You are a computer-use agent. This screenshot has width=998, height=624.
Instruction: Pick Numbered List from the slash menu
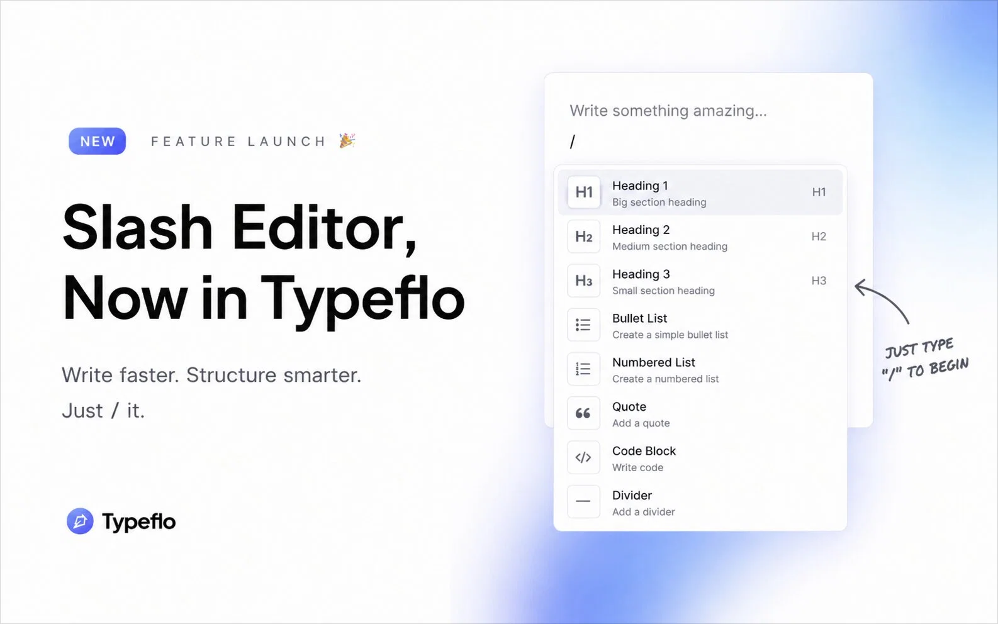click(700, 369)
